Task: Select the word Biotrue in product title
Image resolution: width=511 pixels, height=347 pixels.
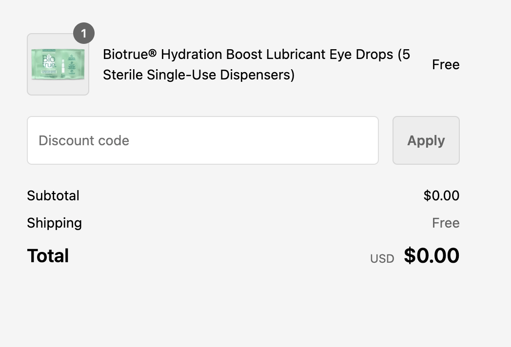Action: 125,54
